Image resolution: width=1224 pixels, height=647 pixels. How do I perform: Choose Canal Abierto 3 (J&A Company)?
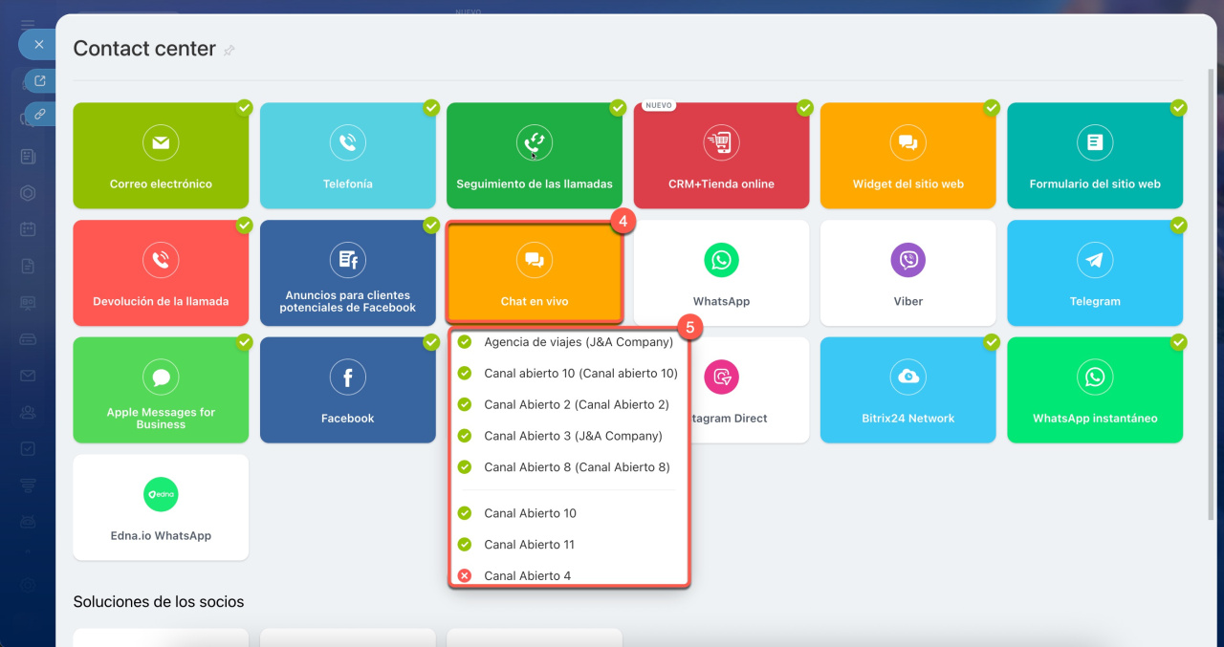(572, 436)
